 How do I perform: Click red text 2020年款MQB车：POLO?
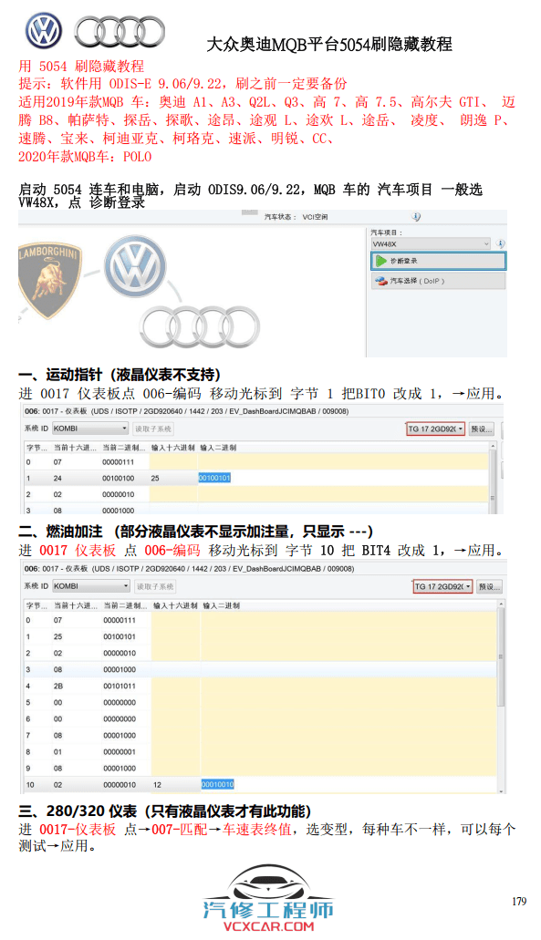click(85, 157)
